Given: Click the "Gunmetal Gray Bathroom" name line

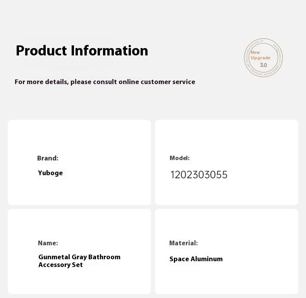Looking at the screenshot, I should [79, 257].
